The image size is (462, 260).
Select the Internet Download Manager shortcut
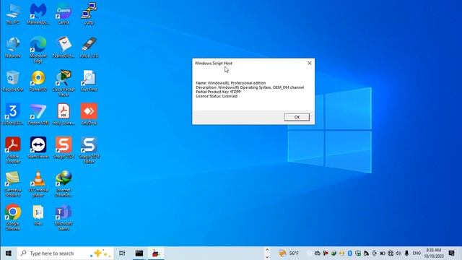[64, 184]
